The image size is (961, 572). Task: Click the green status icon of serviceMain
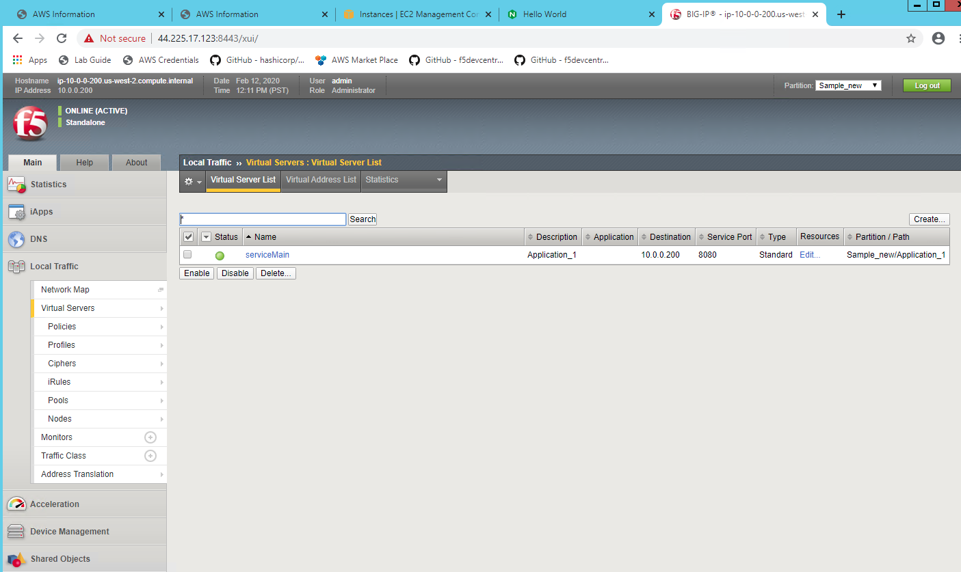click(x=220, y=256)
